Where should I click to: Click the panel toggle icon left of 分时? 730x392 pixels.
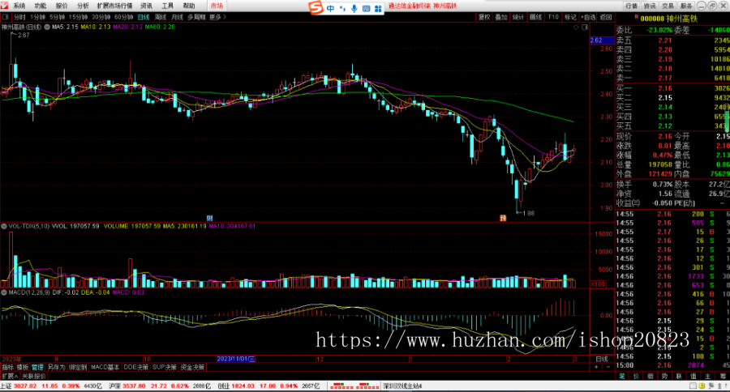coord(5,16)
